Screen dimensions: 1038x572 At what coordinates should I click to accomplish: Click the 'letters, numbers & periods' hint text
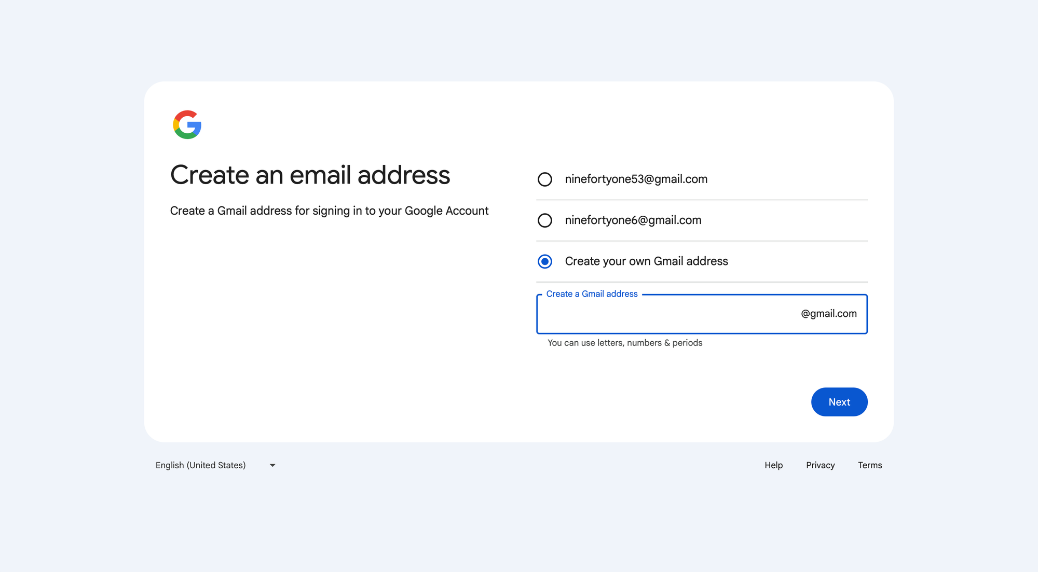pyautogui.click(x=625, y=343)
